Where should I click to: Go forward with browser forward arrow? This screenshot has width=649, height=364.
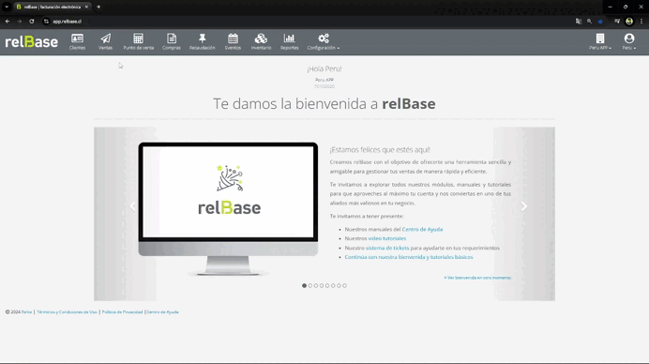click(x=19, y=22)
